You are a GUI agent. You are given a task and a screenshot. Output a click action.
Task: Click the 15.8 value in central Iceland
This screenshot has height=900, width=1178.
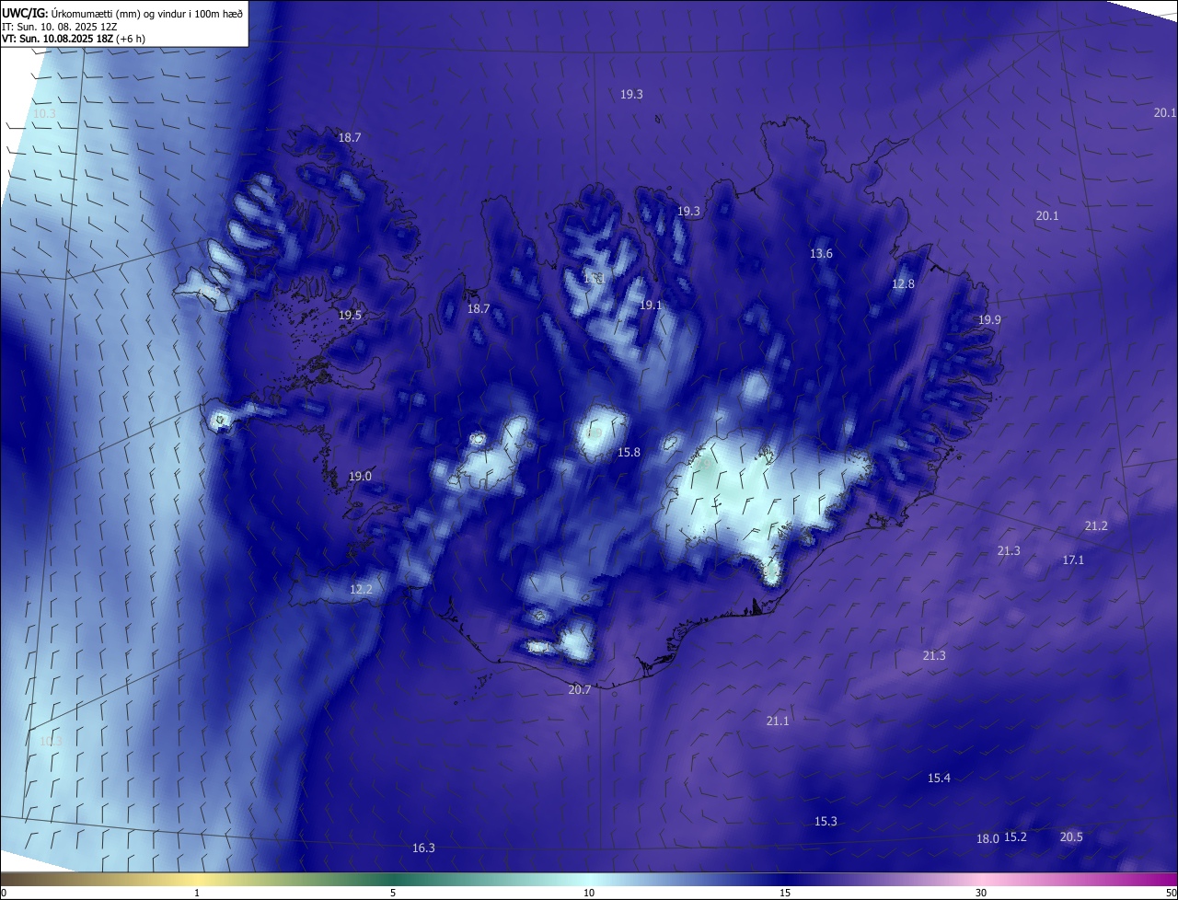click(629, 453)
